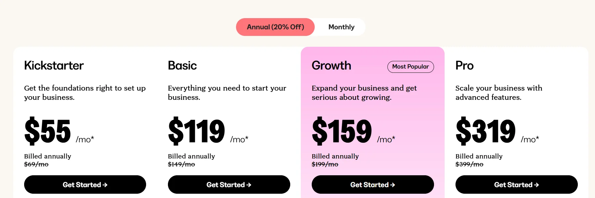Enable Annual (20% Off) billing
The width and height of the screenshot is (595, 198).
pos(275,27)
